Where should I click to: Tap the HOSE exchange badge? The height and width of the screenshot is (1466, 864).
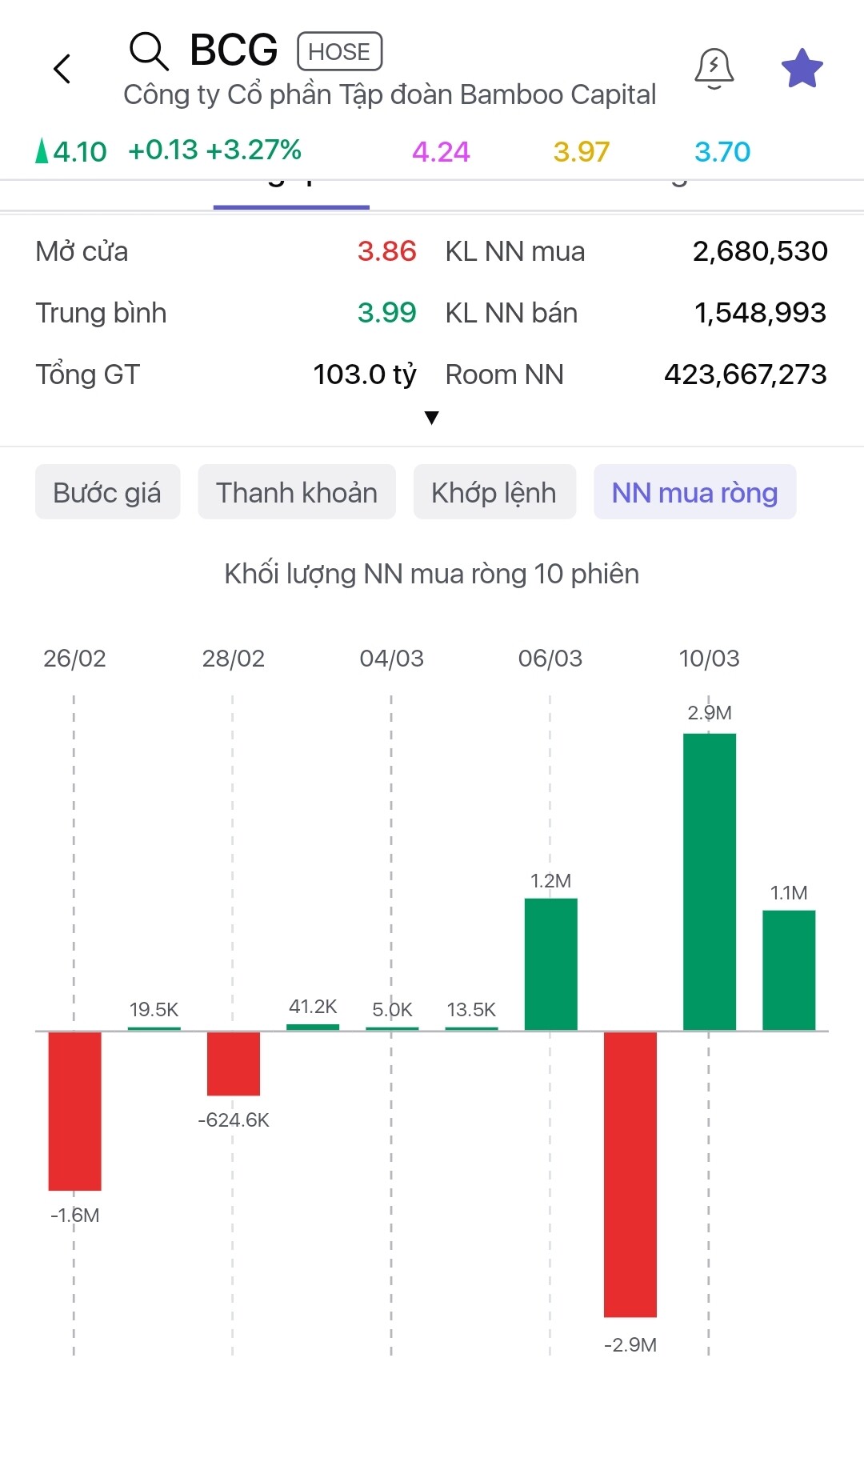339,52
